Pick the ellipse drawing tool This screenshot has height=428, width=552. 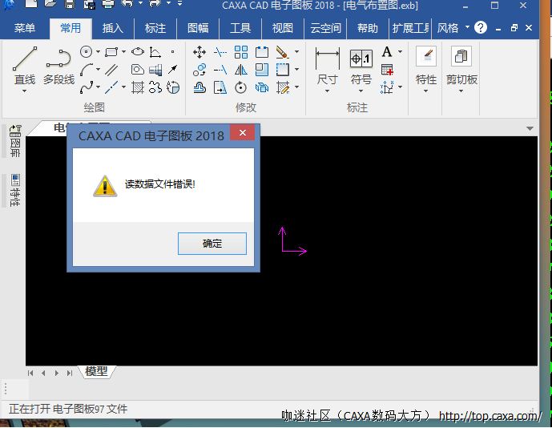(x=138, y=52)
